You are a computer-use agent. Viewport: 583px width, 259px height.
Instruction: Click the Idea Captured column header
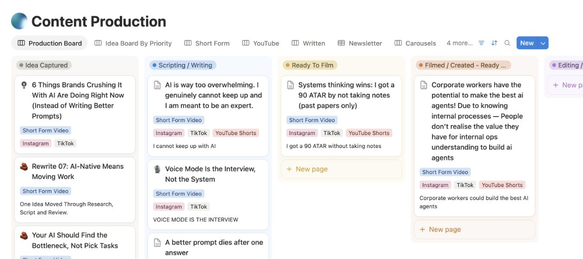44,65
